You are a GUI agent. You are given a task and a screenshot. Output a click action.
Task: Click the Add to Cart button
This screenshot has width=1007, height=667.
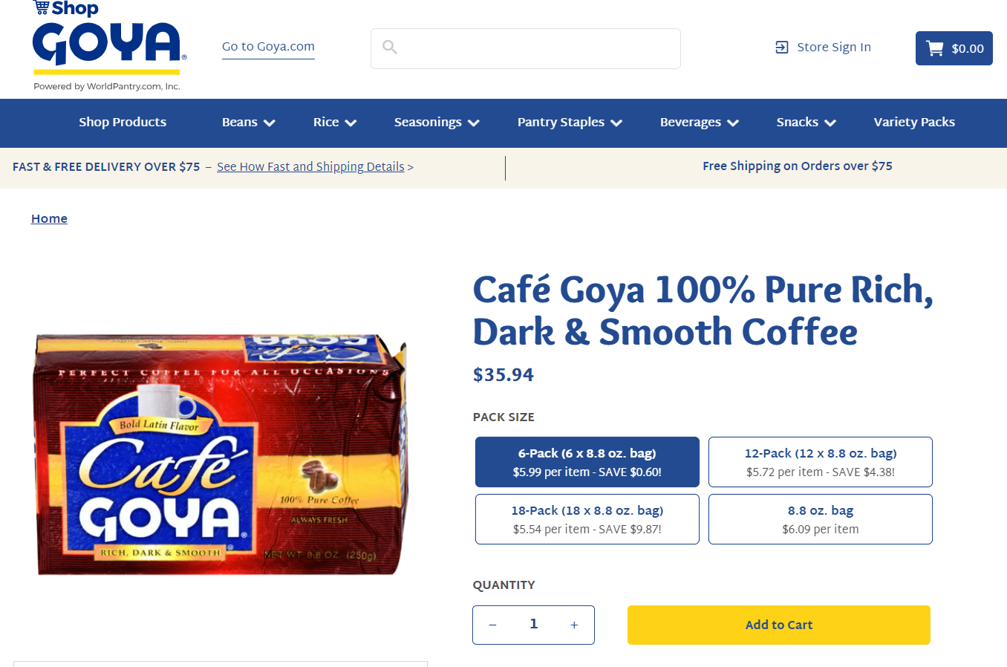click(x=779, y=625)
